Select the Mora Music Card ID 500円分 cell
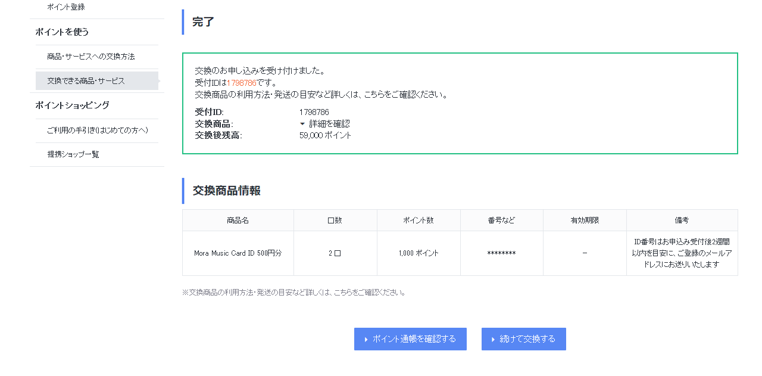Image resolution: width=762 pixels, height=376 pixels. tap(238, 253)
